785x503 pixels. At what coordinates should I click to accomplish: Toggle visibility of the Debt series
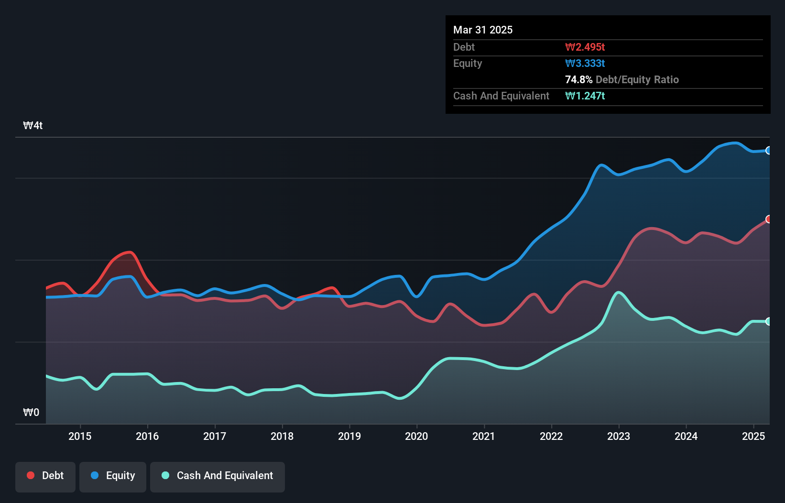point(45,476)
